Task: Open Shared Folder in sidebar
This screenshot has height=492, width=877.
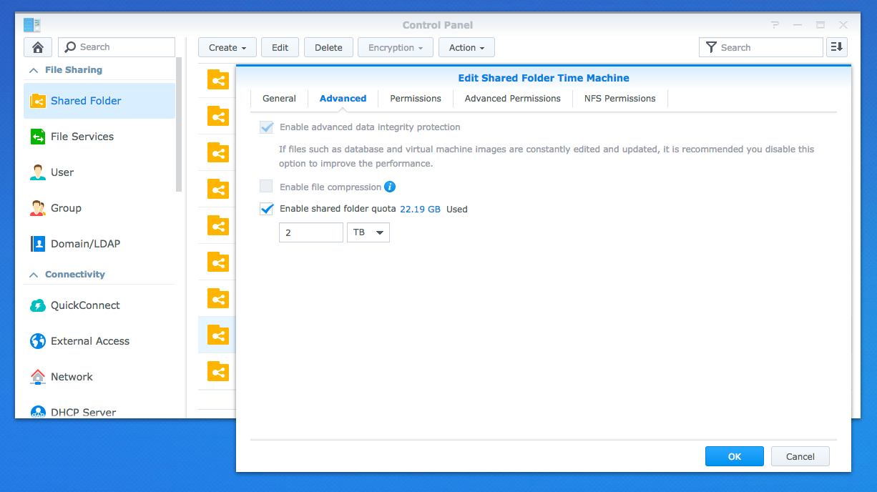Action: 99,101
